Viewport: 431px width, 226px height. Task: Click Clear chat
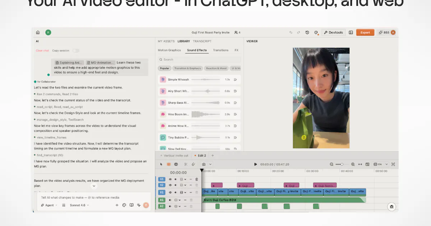[x=42, y=51]
